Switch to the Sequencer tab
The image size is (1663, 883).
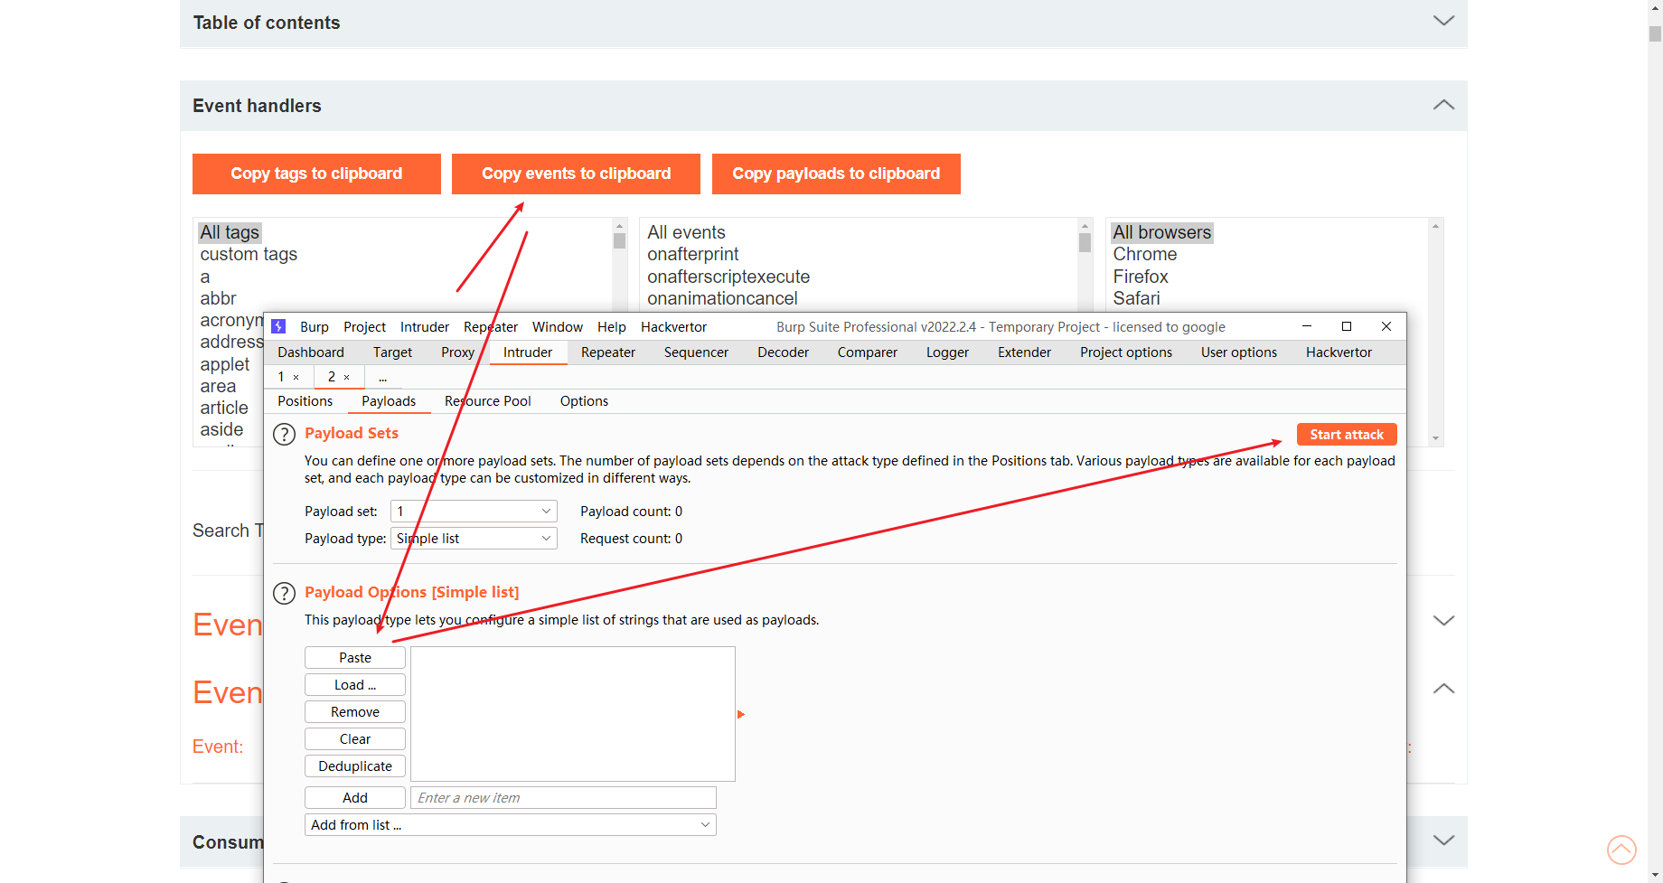[x=696, y=352]
